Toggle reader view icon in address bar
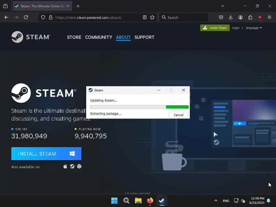The width and height of the screenshot is (276, 207). (145, 18)
